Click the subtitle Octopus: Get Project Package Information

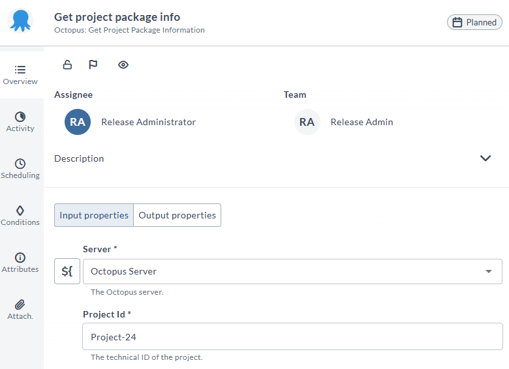[x=129, y=30]
